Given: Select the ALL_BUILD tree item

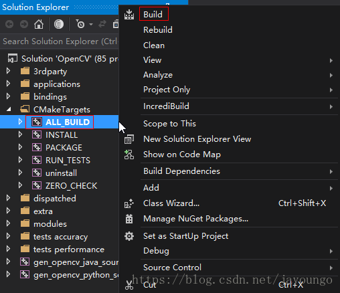Looking at the screenshot, I should tap(60, 122).
